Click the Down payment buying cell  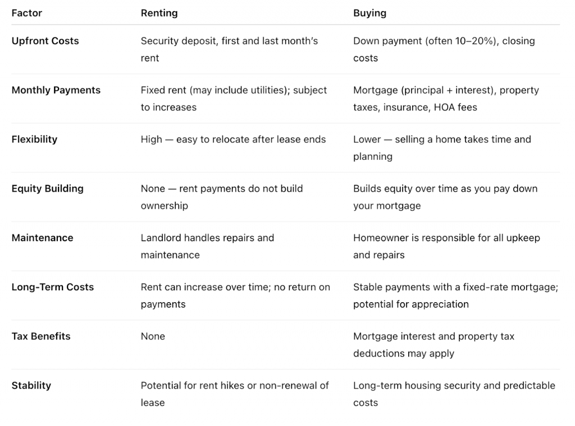(x=444, y=49)
